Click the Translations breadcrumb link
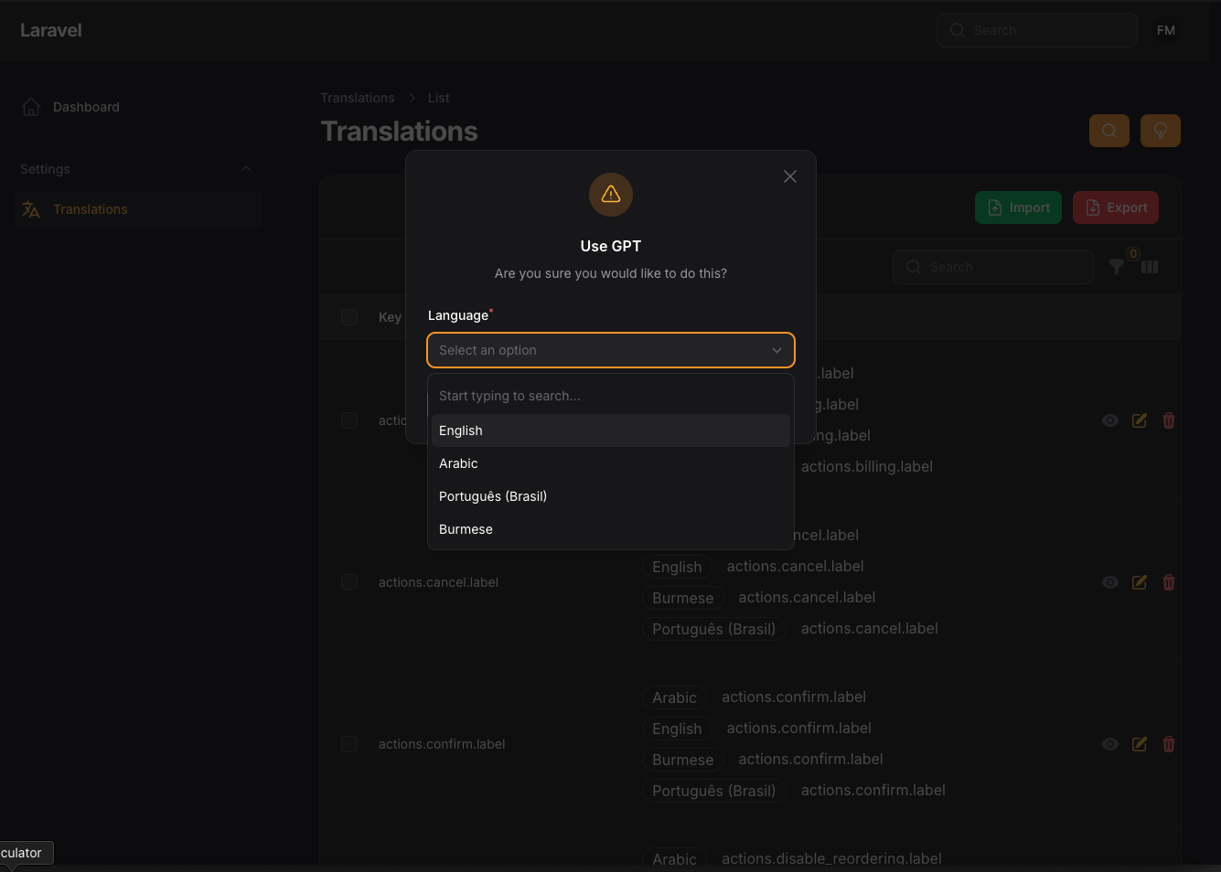This screenshot has width=1221, height=872. [358, 98]
